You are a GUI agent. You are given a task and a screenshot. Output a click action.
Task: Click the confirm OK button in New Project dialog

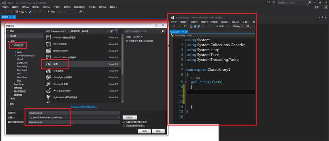pos(144,131)
